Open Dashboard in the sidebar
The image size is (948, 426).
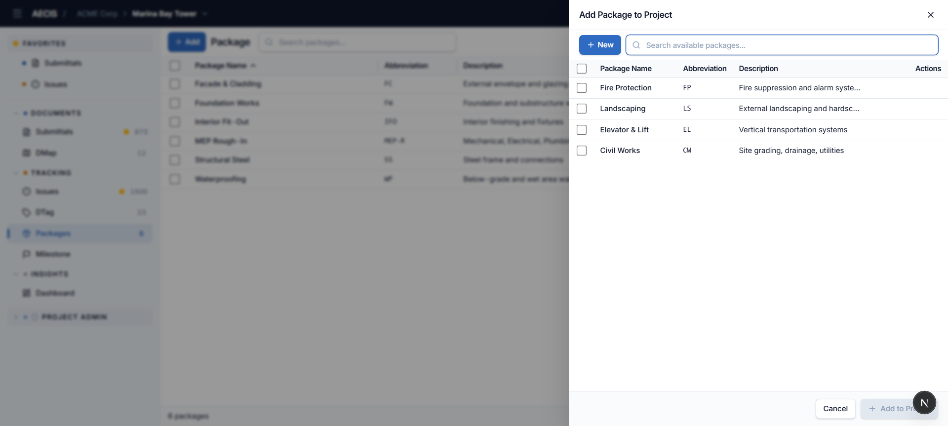[55, 293]
